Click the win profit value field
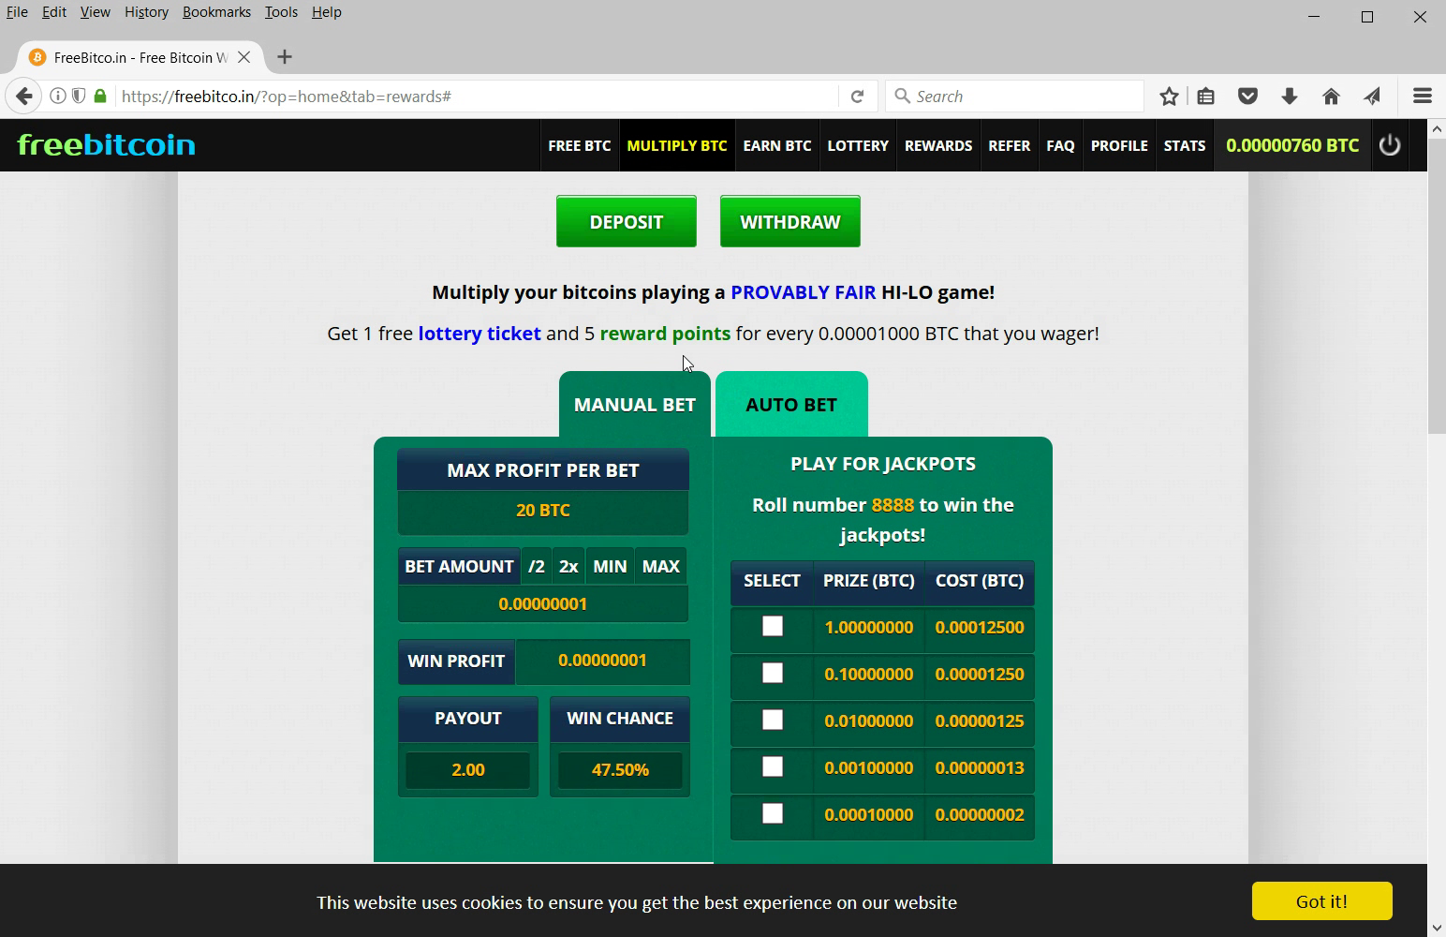Screen dimensions: 1446x937 click(x=602, y=661)
